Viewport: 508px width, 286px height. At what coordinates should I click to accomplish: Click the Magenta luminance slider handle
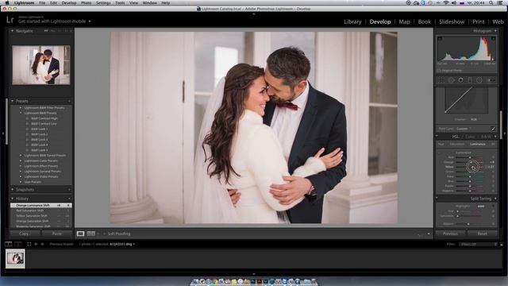pos(470,191)
